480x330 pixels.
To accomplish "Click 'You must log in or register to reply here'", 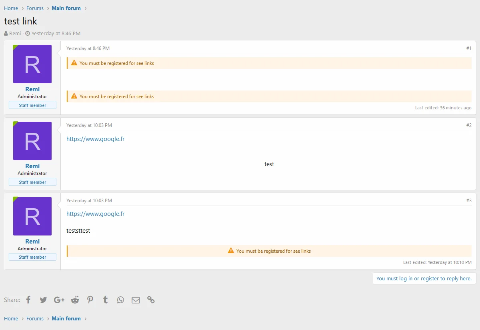I will point(424,278).
